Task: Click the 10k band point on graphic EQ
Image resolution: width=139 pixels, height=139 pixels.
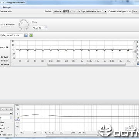Action: pos(120,50)
